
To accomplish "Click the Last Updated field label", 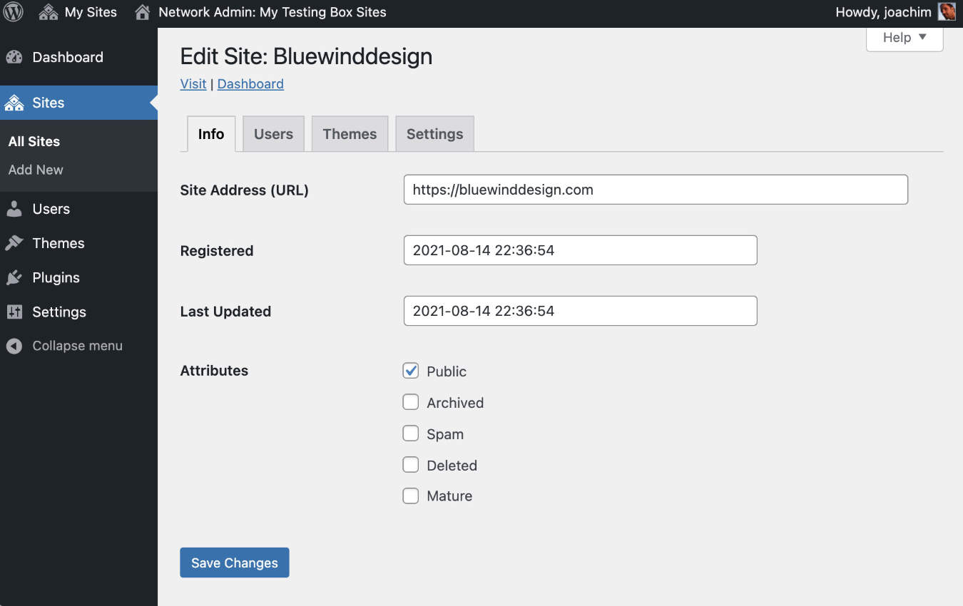I will 225,312.
